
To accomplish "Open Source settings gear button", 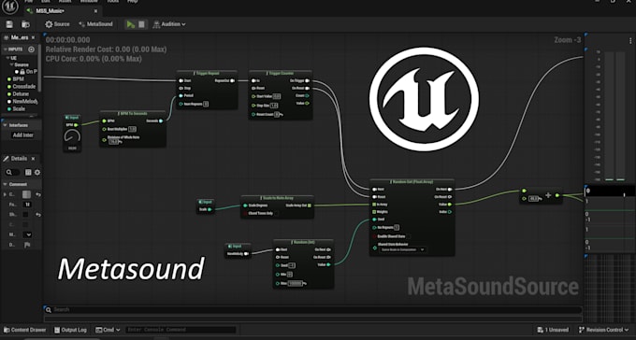I will click(x=57, y=24).
